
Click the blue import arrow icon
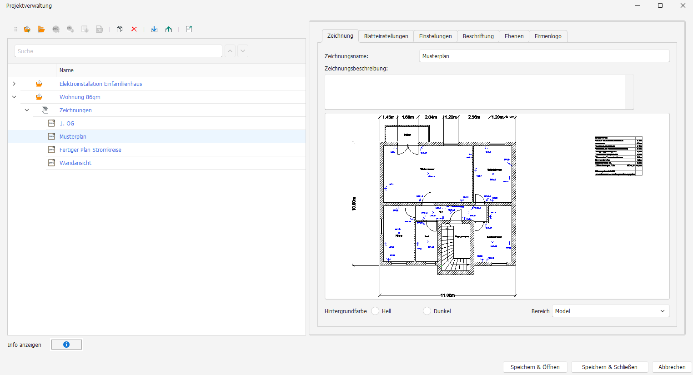pyautogui.click(x=154, y=29)
